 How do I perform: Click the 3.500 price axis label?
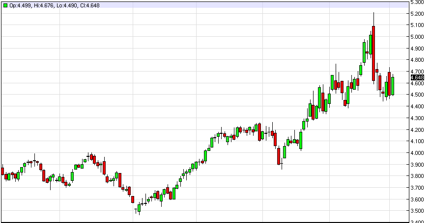(x=417, y=211)
